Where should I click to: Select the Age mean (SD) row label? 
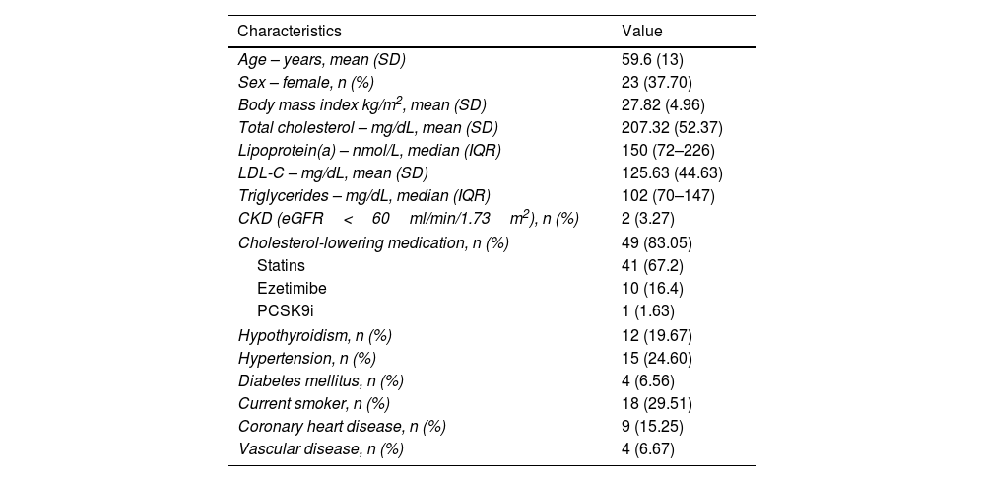click(x=322, y=59)
